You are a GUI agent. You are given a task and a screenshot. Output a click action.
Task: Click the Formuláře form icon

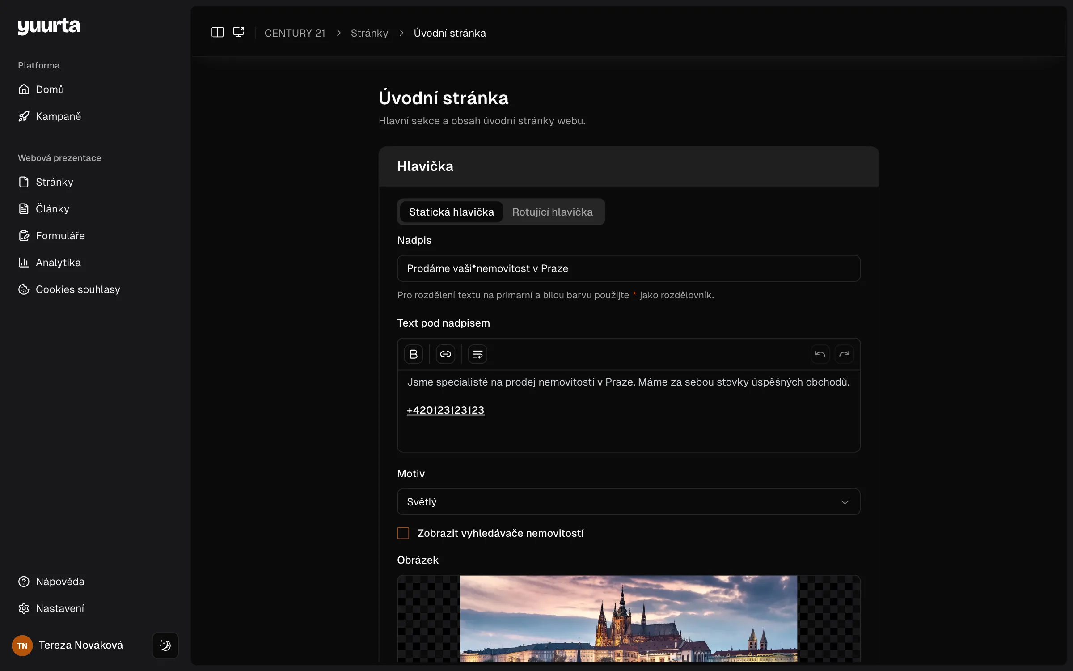pos(24,236)
